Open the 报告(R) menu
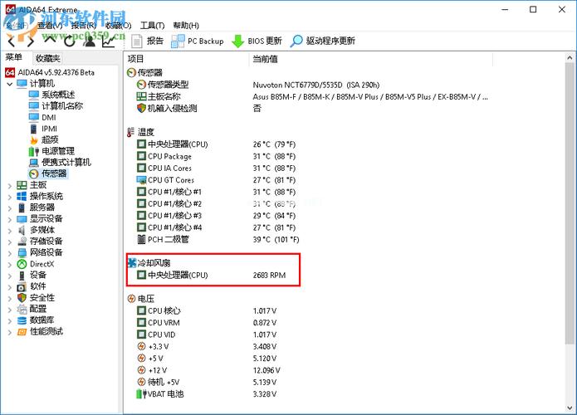577x415 pixels. coord(84,26)
